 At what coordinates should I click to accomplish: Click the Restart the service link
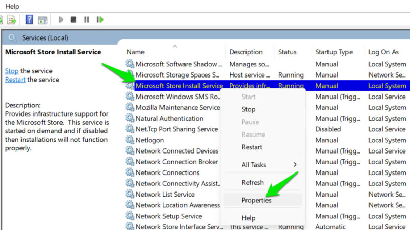coord(15,80)
